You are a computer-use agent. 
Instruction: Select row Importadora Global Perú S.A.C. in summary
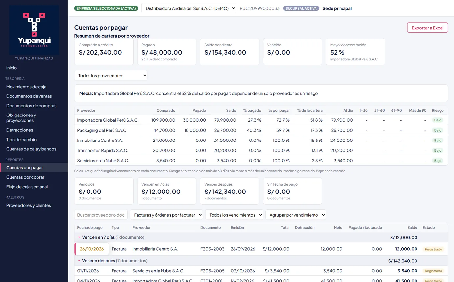[x=261, y=120]
